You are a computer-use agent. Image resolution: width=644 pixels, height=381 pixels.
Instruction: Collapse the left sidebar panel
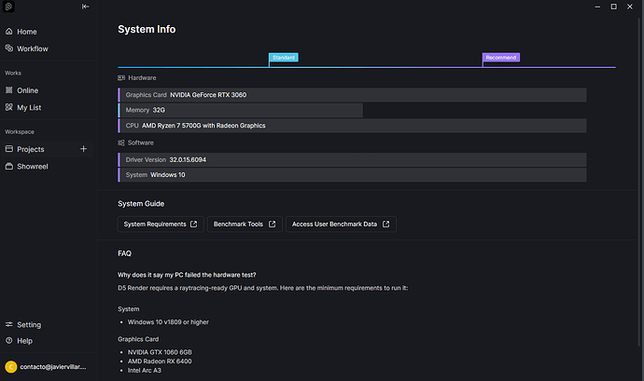click(x=86, y=7)
